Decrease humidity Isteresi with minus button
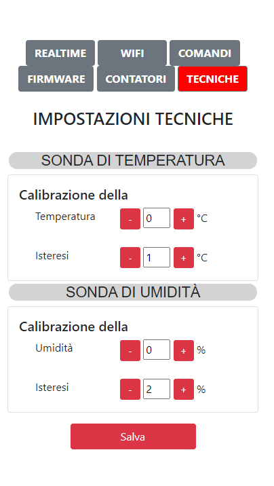 coord(130,390)
